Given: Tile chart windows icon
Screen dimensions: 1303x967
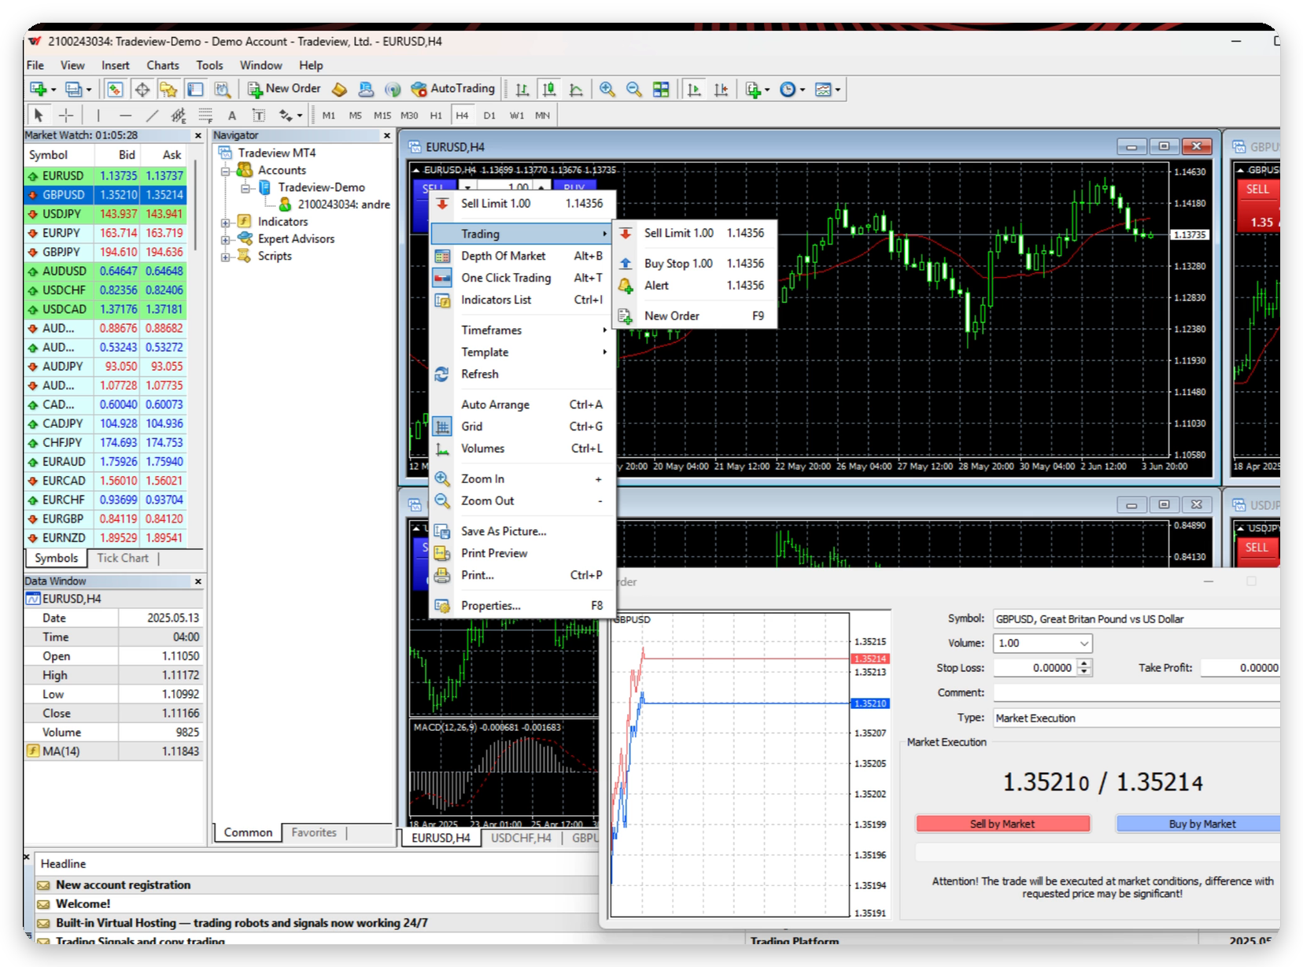Looking at the screenshot, I should tap(661, 89).
